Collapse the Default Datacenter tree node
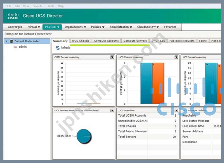 pos(7,41)
